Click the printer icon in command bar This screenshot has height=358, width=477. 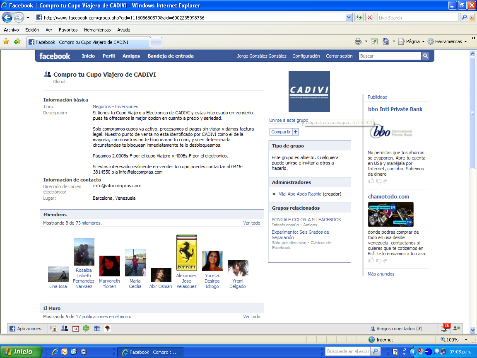358,41
